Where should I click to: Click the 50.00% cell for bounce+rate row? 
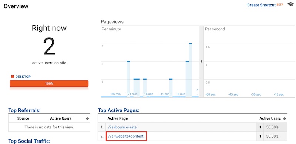click(272, 127)
